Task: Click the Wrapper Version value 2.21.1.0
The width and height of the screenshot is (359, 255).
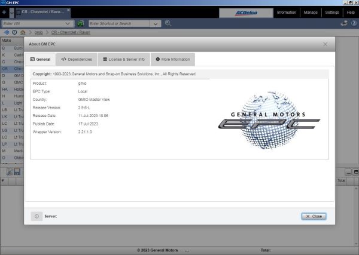Action: pos(85,132)
